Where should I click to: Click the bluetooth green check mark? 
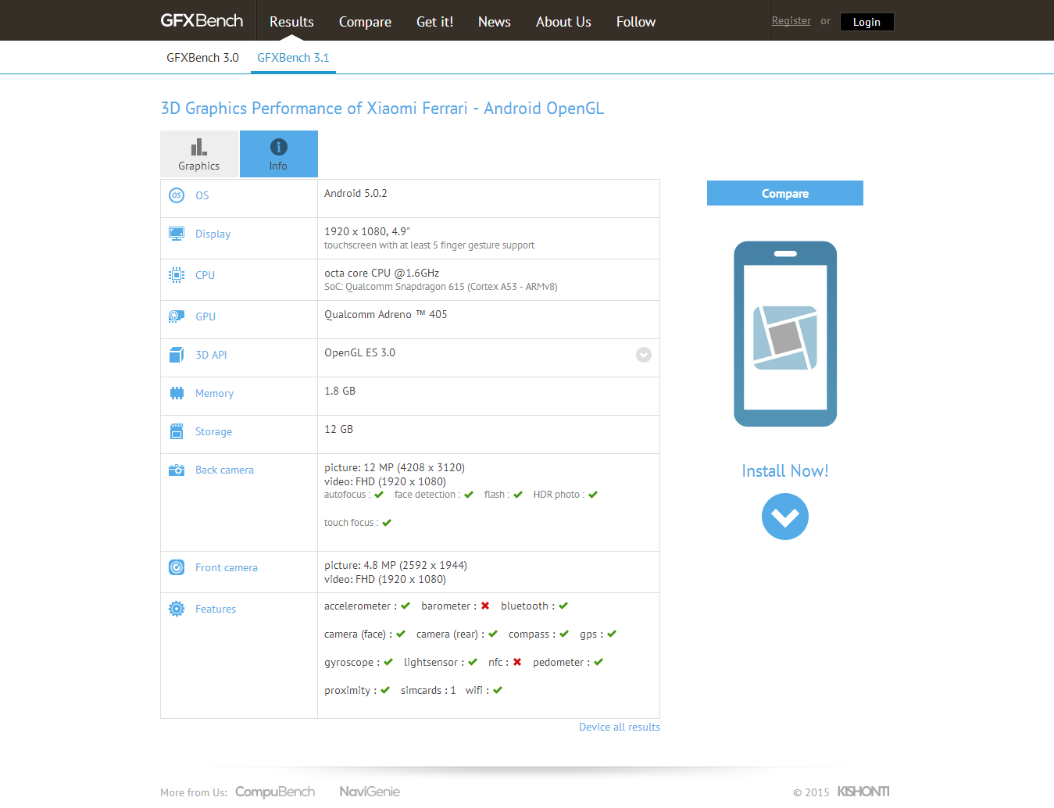(x=563, y=606)
